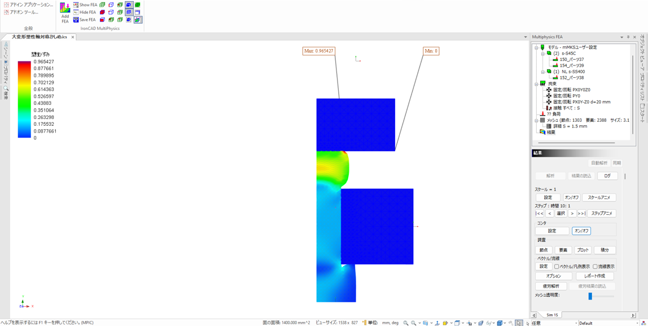Select 固定/回転 PX0Y0Z0 constraint

(568, 90)
